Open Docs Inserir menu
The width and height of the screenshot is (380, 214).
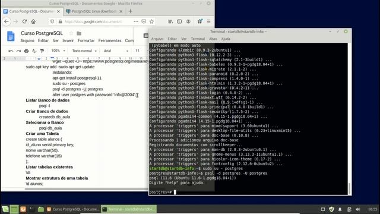point(68,40)
